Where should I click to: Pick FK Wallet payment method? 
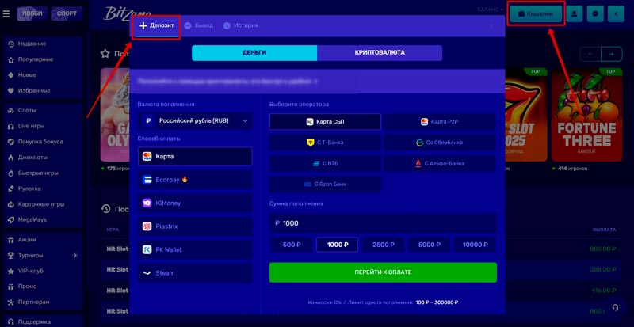[195, 249]
